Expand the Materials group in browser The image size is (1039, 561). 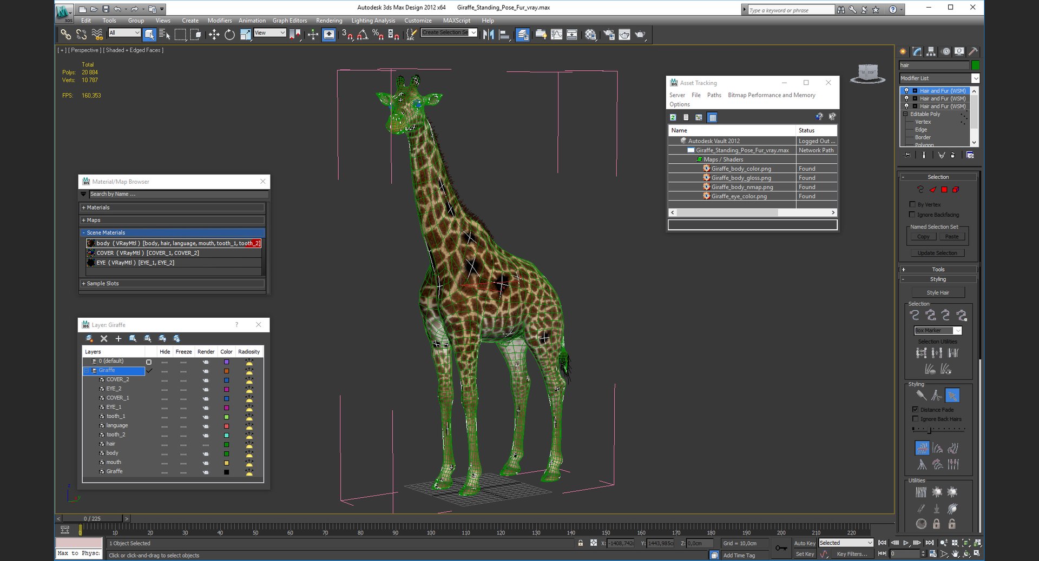(x=173, y=208)
